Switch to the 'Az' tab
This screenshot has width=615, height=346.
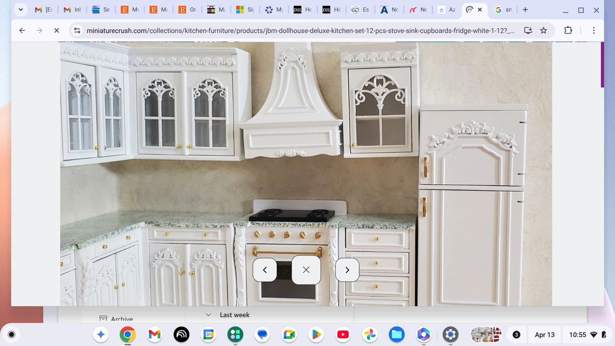coord(446,10)
